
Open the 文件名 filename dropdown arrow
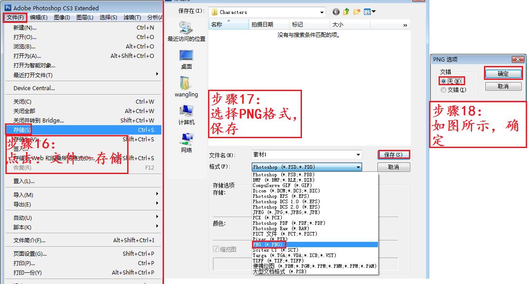point(358,155)
